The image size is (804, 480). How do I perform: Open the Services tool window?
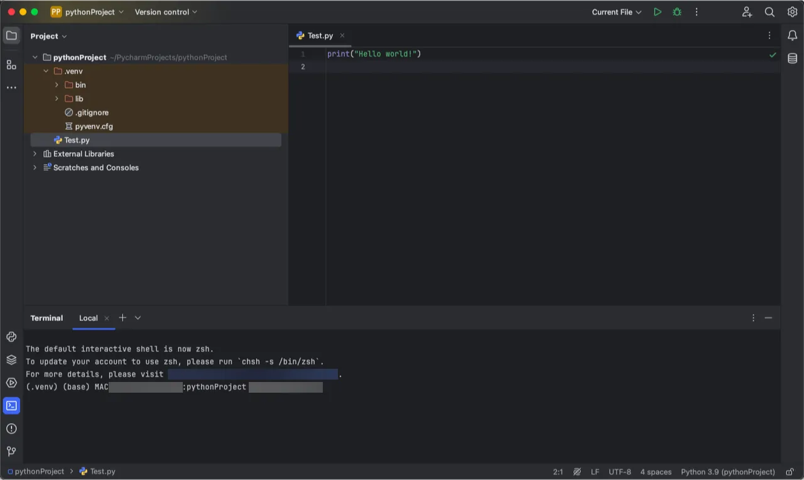(11, 383)
